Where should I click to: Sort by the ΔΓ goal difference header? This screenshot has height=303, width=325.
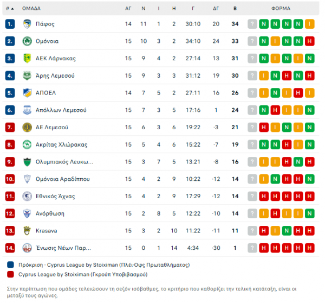click(x=216, y=9)
